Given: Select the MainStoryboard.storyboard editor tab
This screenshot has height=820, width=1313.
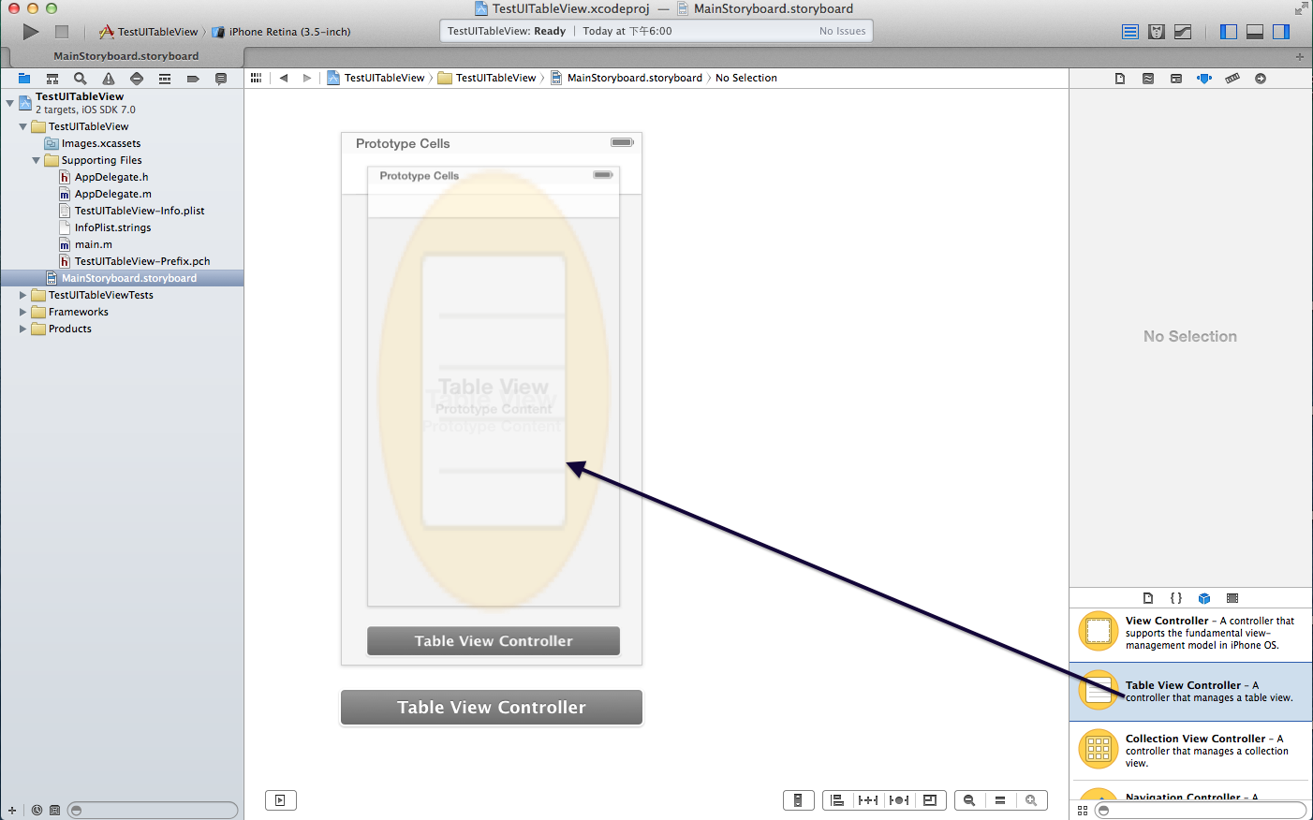Looking at the screenshot, I should tap(125, 56).
